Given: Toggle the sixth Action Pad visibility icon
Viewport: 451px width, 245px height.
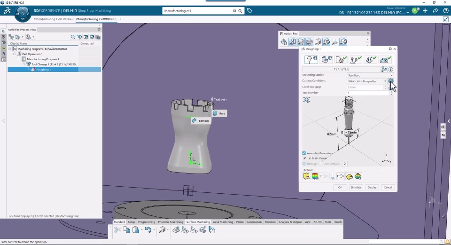Looking at the screenshot, I should coord(326,42).
